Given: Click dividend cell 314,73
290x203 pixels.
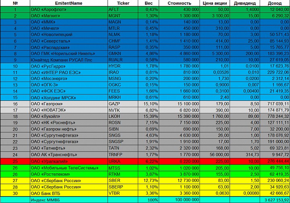Looking at the screenshot, I should coord(245,155).
